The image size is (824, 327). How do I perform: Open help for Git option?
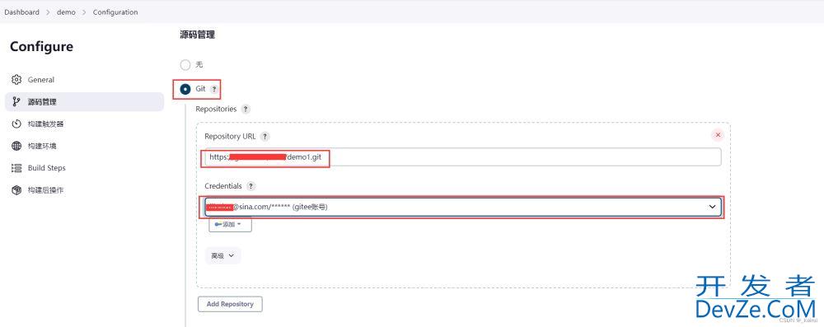click(x=214, y=90)
